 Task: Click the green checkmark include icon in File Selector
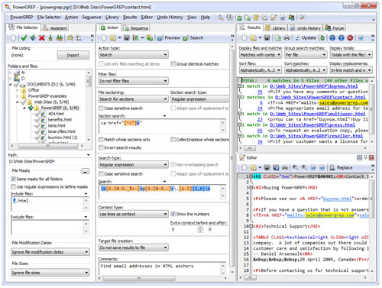(x=24, y=38)
